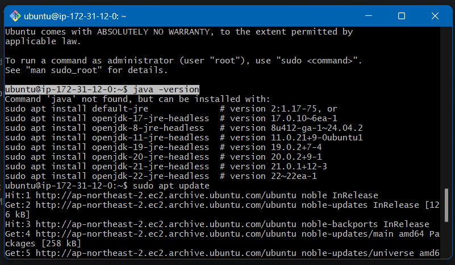
Task: Click the Git Bash icon in the title bar
Action: pyautogui.click(x=15, y=16)
